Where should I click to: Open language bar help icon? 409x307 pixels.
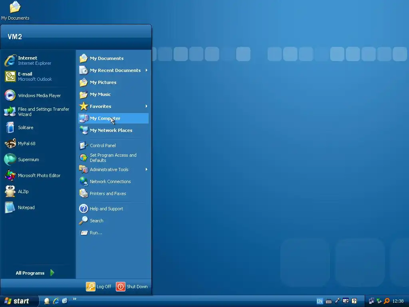(x=354, y=301)
